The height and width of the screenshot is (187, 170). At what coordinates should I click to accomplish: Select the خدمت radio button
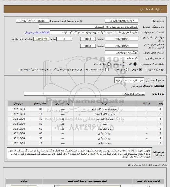click(124, 64)
